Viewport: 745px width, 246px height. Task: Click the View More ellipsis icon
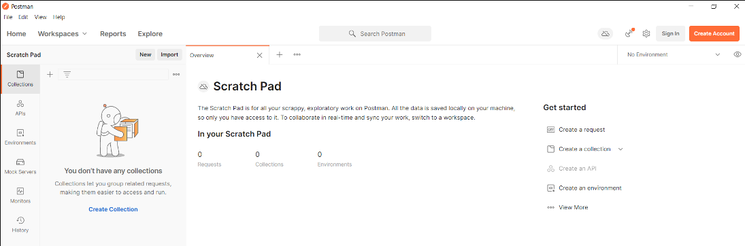tap(550, 207)
